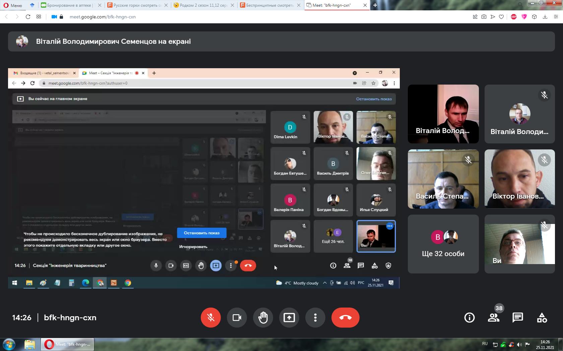This screenshot has height=351, width=563.
Task: Open the volume control in system tray
Action: (x=519, y=344)
